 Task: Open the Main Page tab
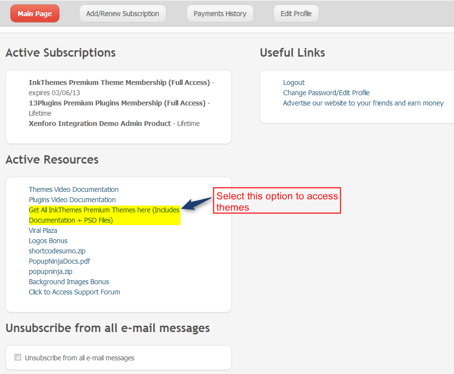click(35, 14)
